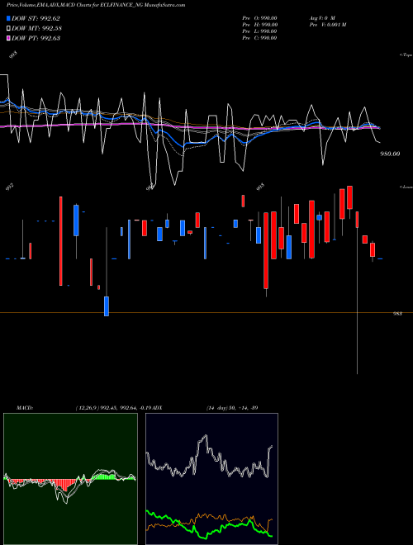This screenshot has height=545, width=413.
Task: Select the 'DOW MT: 992.58' label
Action: point(36,28)
